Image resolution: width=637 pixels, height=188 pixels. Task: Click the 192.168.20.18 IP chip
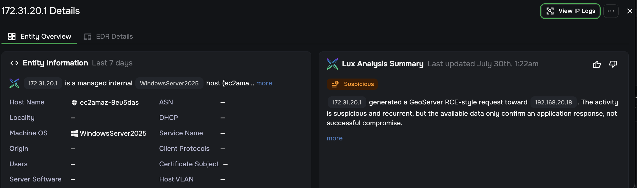coord(553,102)
